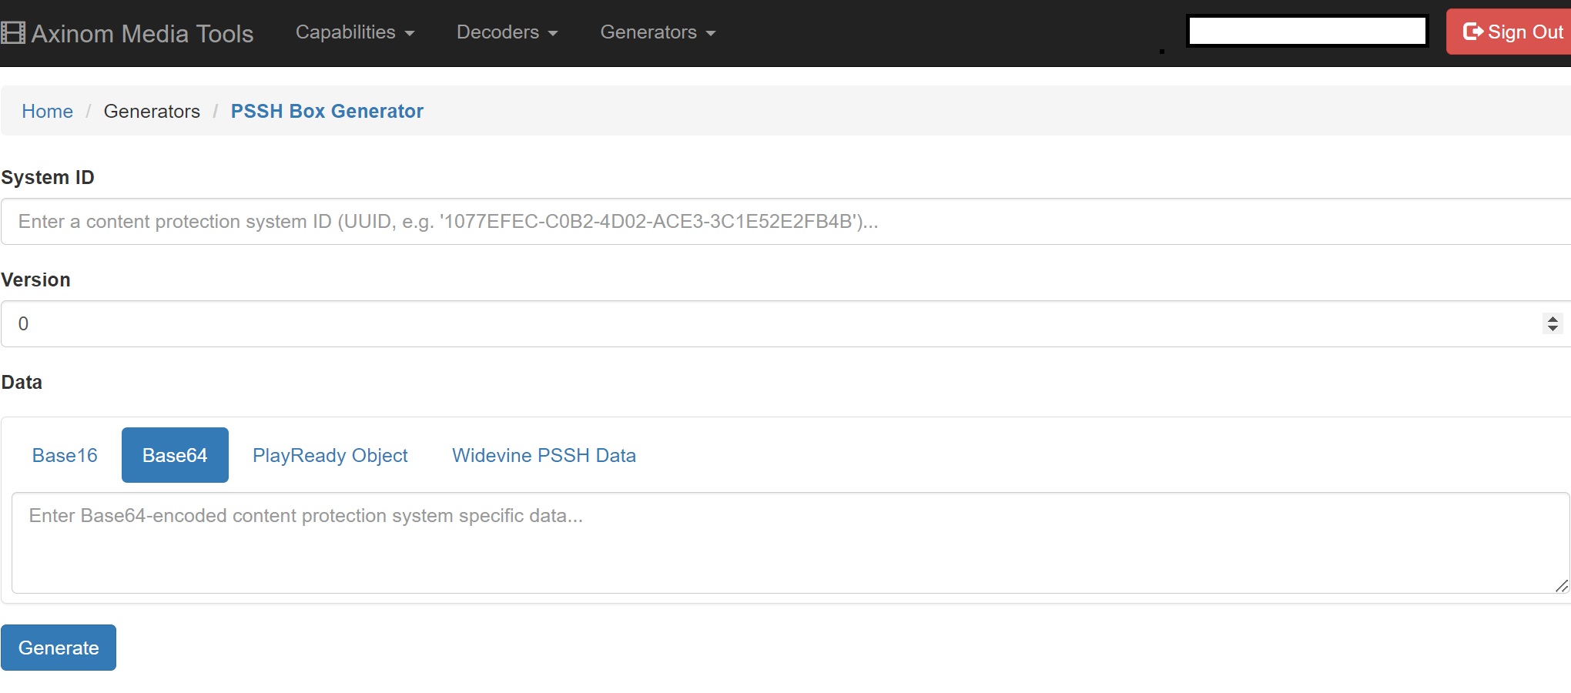The image size is (1571, 693).
Task: Click the Sign Out button
Action: pos(1511,32)
